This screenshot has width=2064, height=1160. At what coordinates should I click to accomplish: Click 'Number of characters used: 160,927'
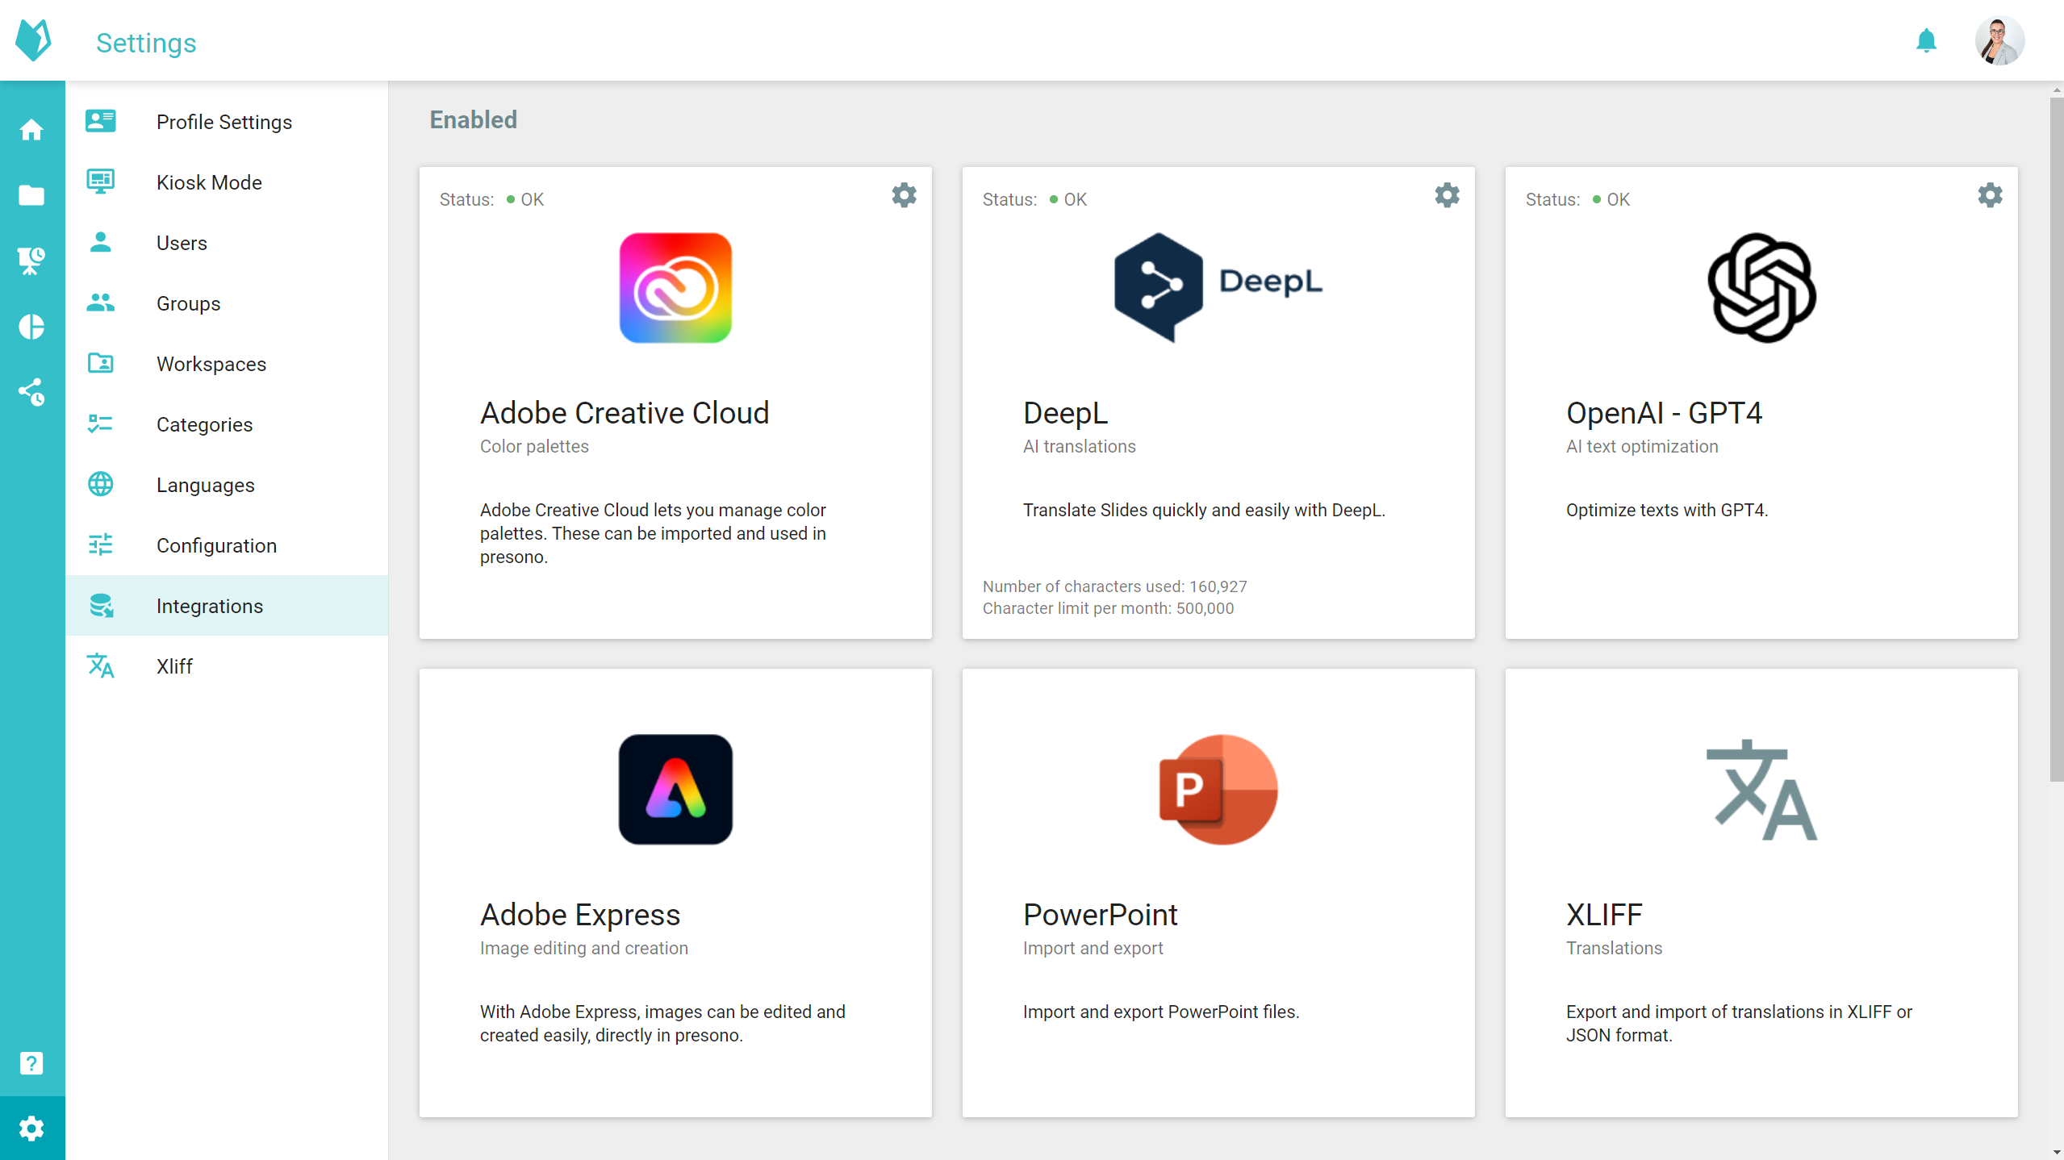point(1114,586)
